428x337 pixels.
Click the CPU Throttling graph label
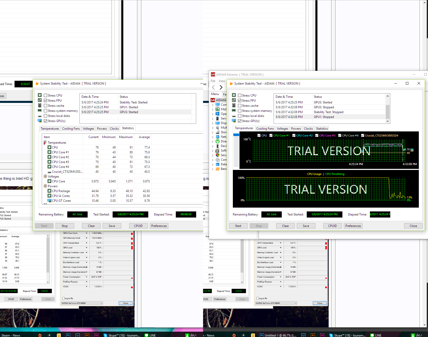tap(335, 174)
